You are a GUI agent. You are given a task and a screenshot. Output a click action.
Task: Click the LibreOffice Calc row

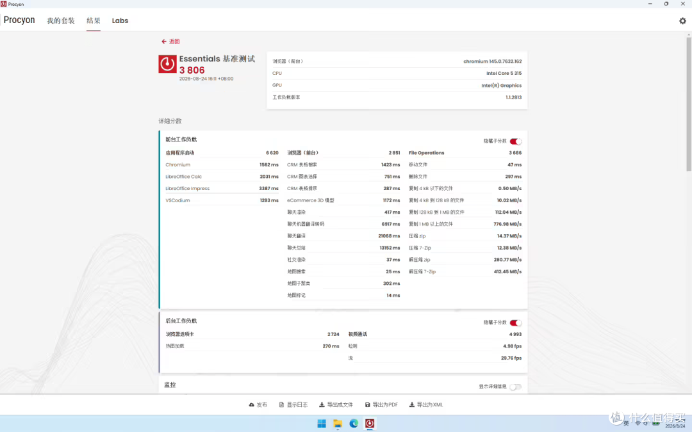222,177
